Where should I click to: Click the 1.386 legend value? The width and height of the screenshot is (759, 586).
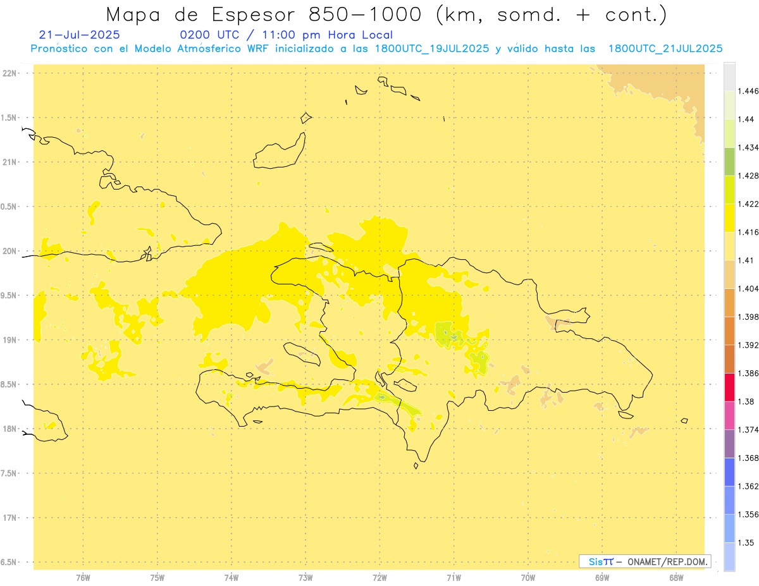pyautogui.click(x=748, y=374)
